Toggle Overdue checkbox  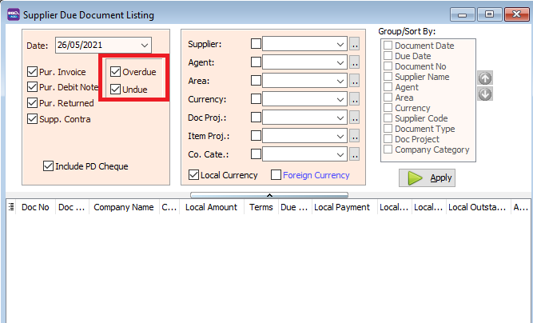pyautogui.click(x=116, y=72)
